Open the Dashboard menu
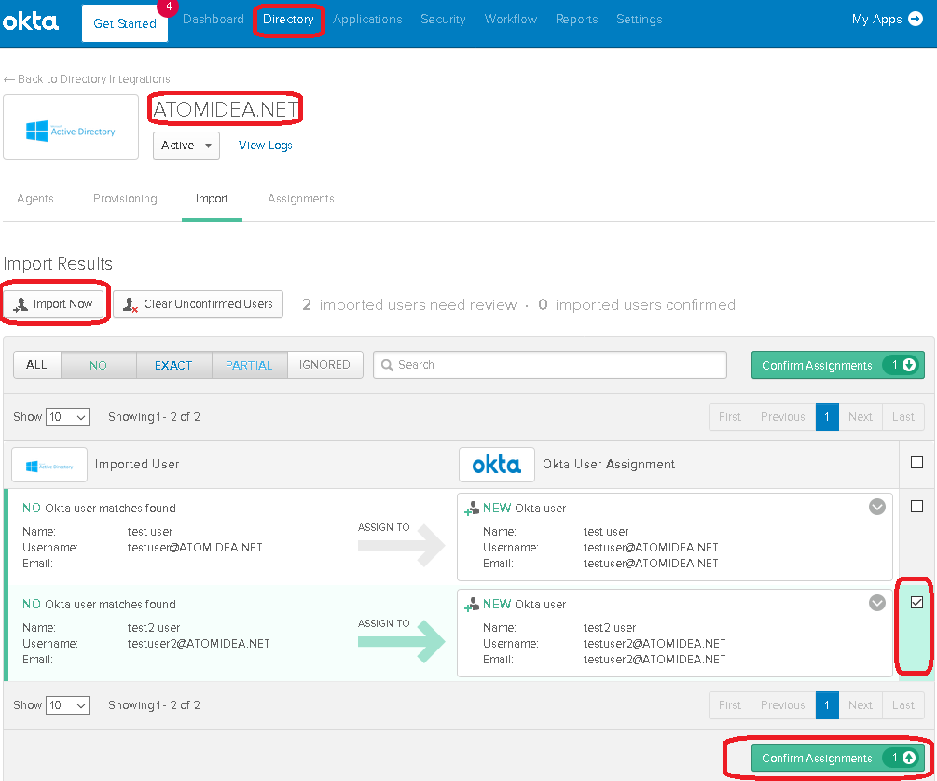937x781 pixels. [x=214, y=20]
